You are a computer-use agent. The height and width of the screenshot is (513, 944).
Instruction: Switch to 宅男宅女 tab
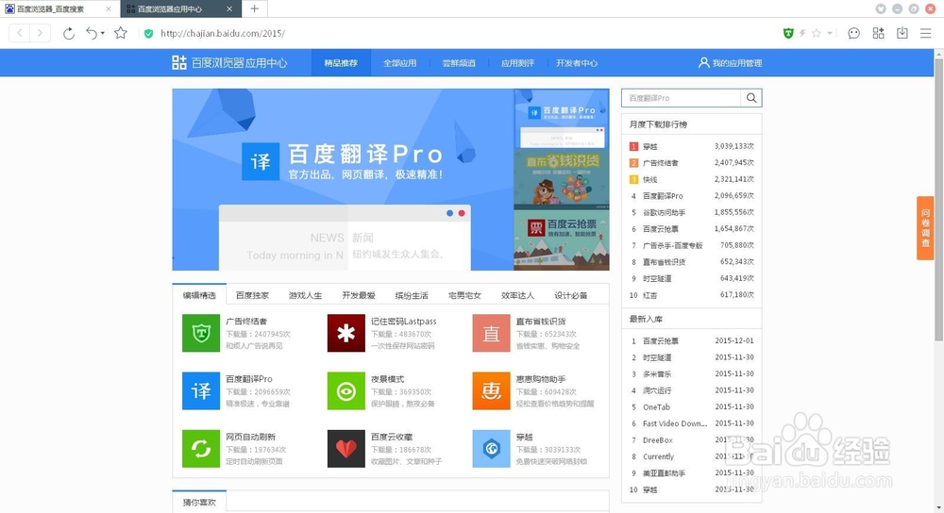tap(464, 294)
